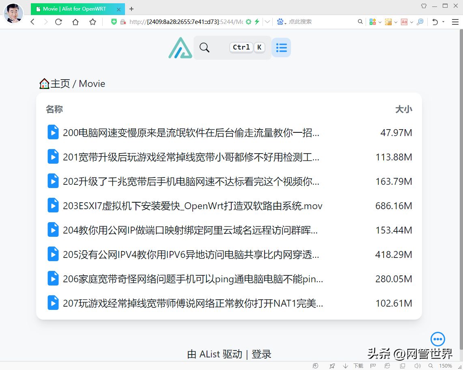The width and height of the screenshot is (463, 370).
Task: Toggle list view layout button
Action: (x=281, y=48)
